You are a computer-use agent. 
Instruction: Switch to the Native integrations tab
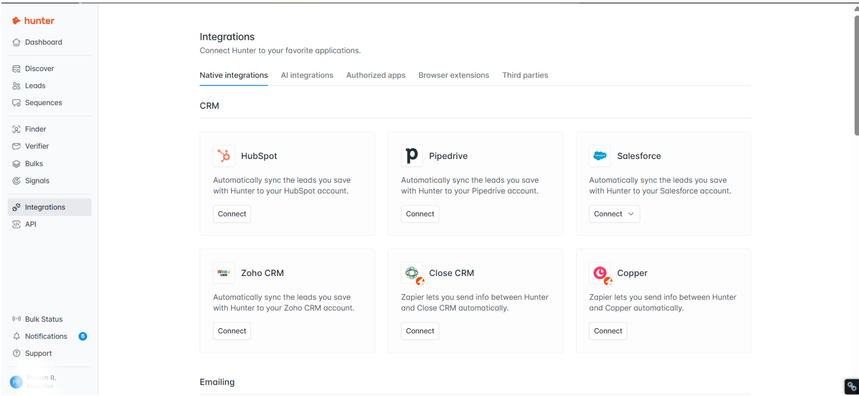(x=234, y=75)
